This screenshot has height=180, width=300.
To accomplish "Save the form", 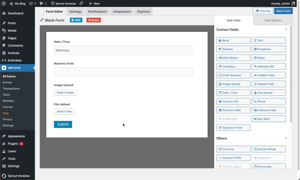I will (283, 11).
